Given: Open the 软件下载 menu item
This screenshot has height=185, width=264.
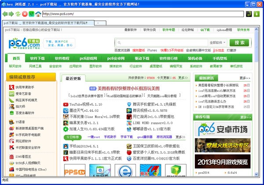Looking at the screenshot, I should (37, 58).
